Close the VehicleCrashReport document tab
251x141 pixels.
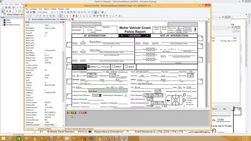click(73, 19)
